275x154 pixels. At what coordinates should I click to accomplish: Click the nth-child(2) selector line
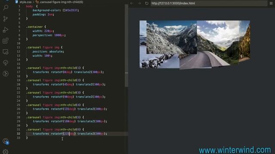55,80
